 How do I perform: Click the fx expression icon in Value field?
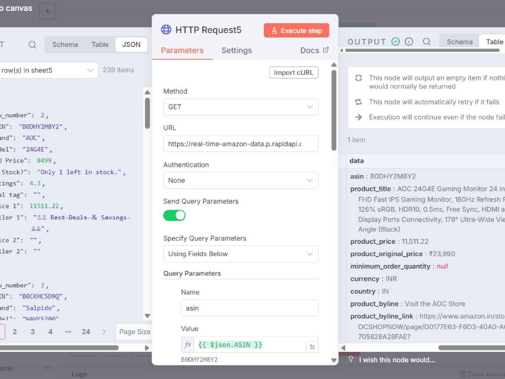point(188,345)
